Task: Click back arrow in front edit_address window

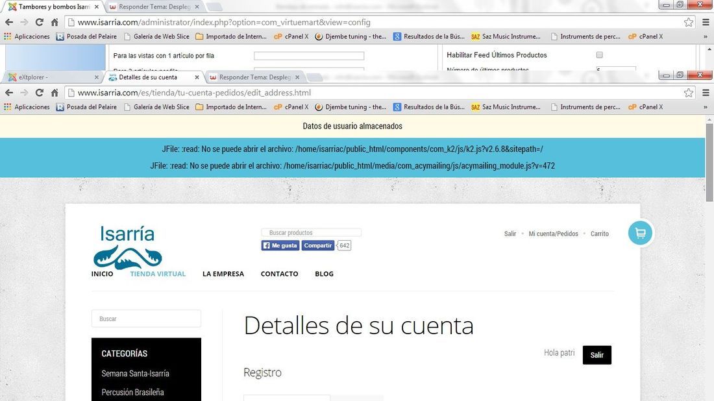Action: [9, 93]
